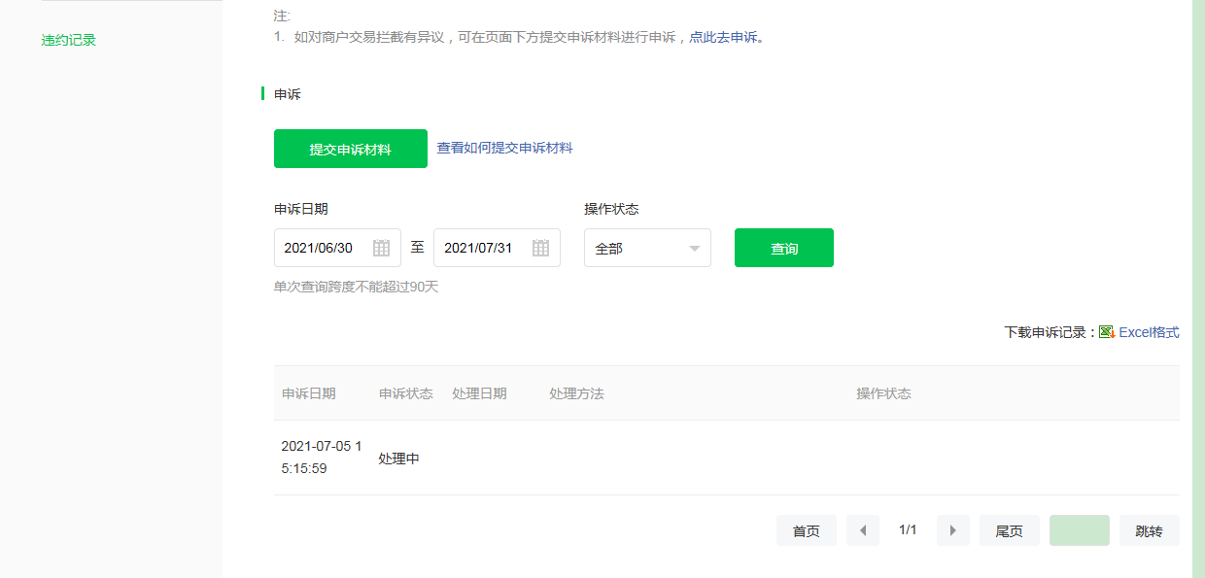Select the 处理日期 column header
1205x578 pixels.
point(479,393)
